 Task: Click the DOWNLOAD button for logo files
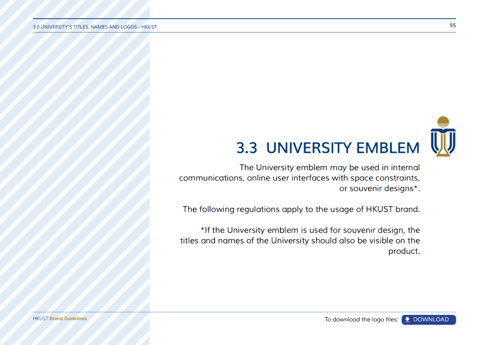pyautogui.click(x=428, y=320)
